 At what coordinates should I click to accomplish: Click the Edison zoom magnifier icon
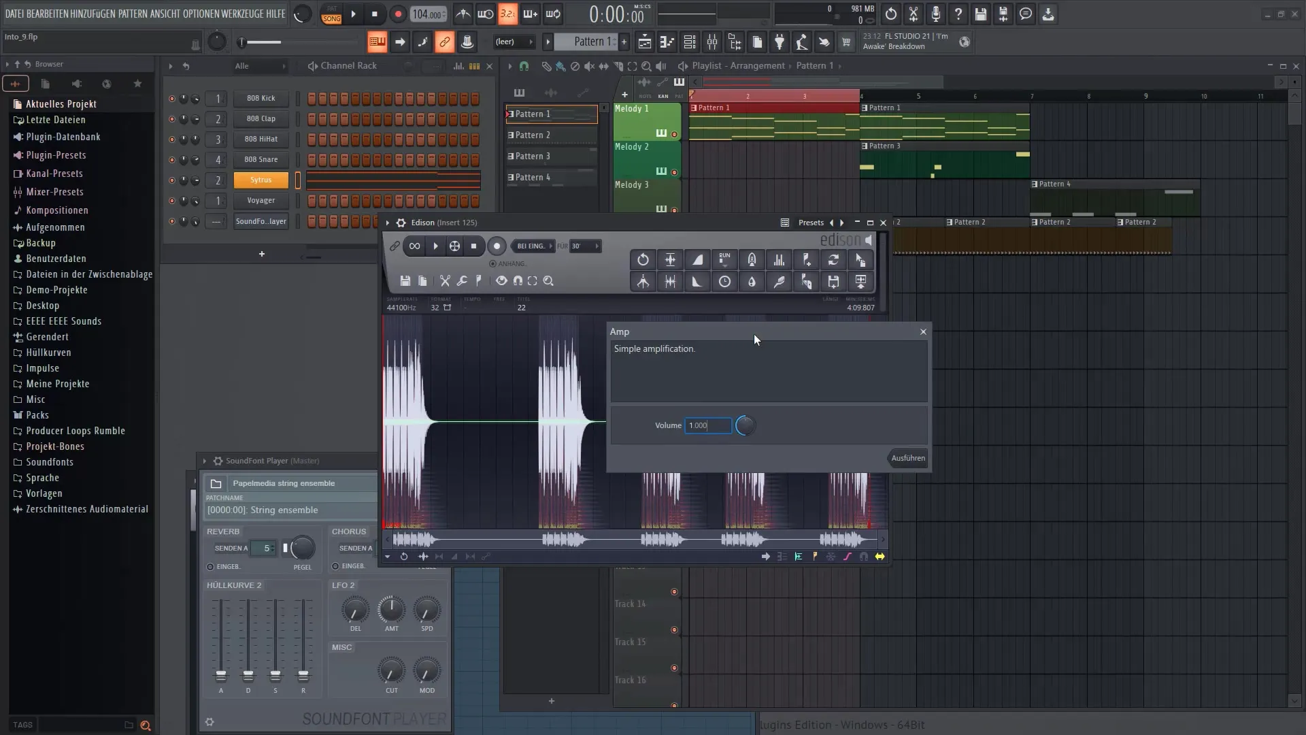coord(548,281)
